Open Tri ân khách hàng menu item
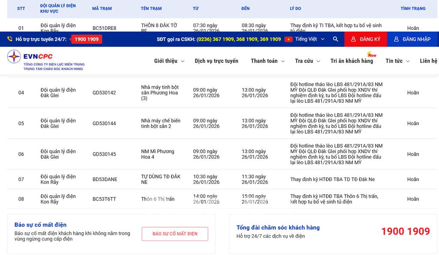439x255 pixels. pos(352,61)
